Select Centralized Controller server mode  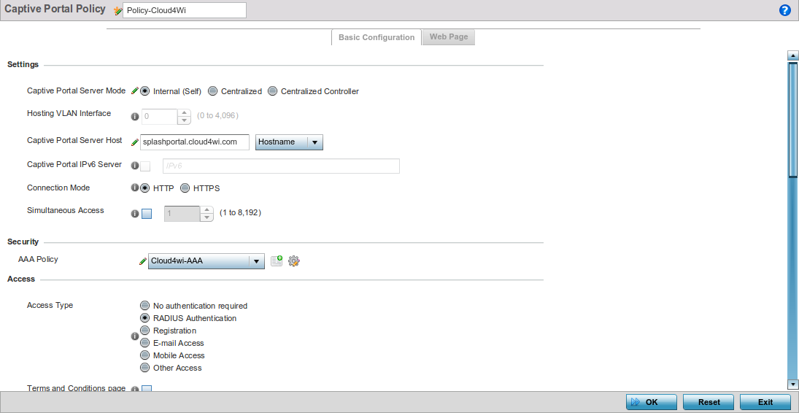tap(273, 91)
